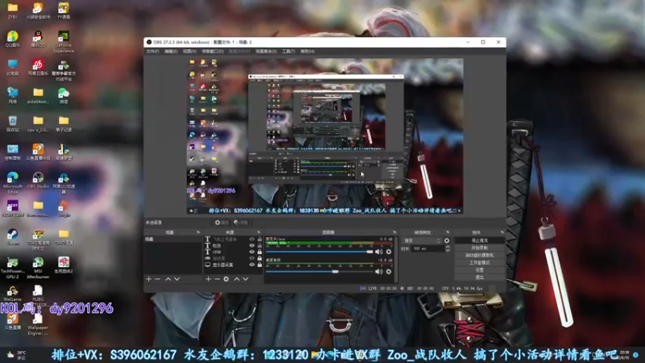Click the Start Virtual Camera button
This screenshot has width=645, height=363.
[480, 255]
